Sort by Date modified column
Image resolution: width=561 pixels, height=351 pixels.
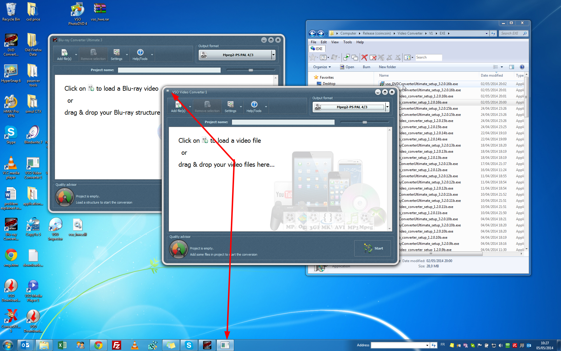(x=492, y=75)
